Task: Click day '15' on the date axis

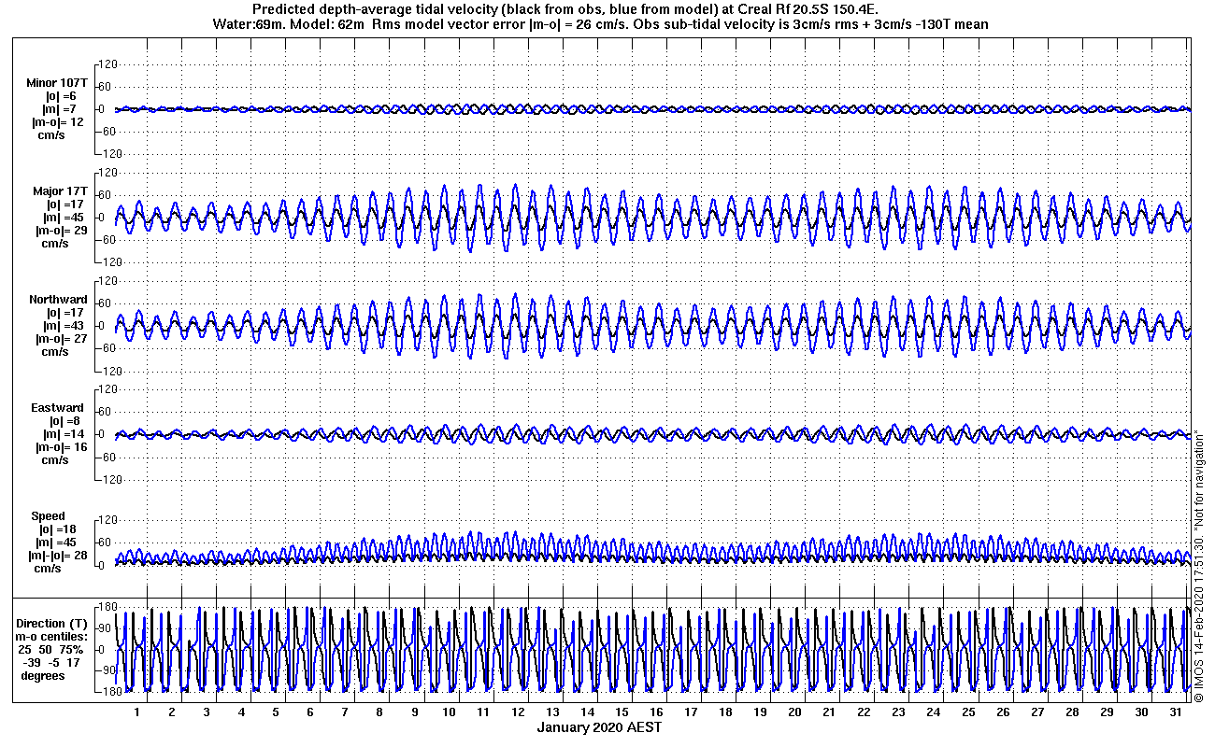Action: pyautogui.click(x=622, y=712)
